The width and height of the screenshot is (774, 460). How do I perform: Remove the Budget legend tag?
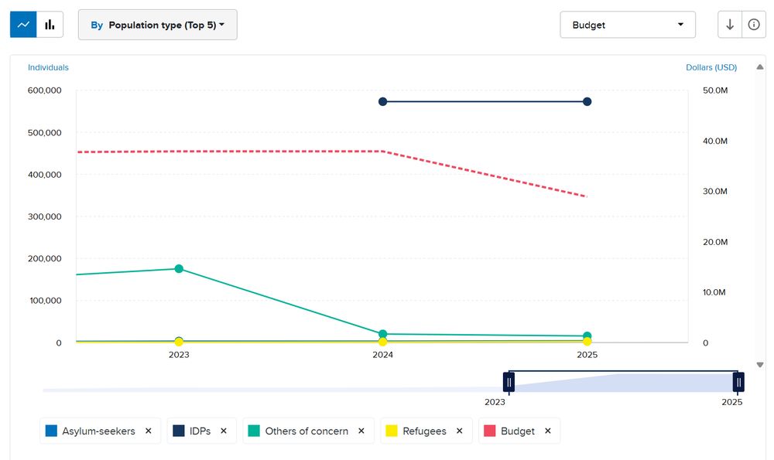[548, 431]
